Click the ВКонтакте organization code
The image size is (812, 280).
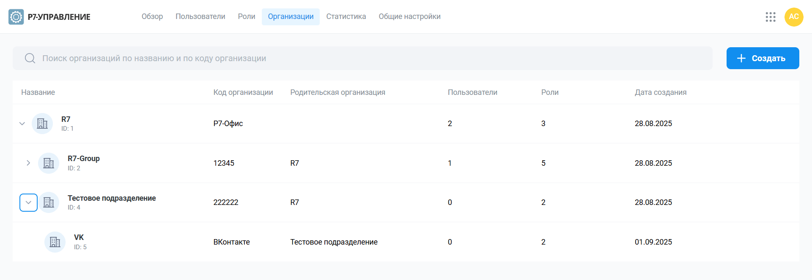pos(231,242)
